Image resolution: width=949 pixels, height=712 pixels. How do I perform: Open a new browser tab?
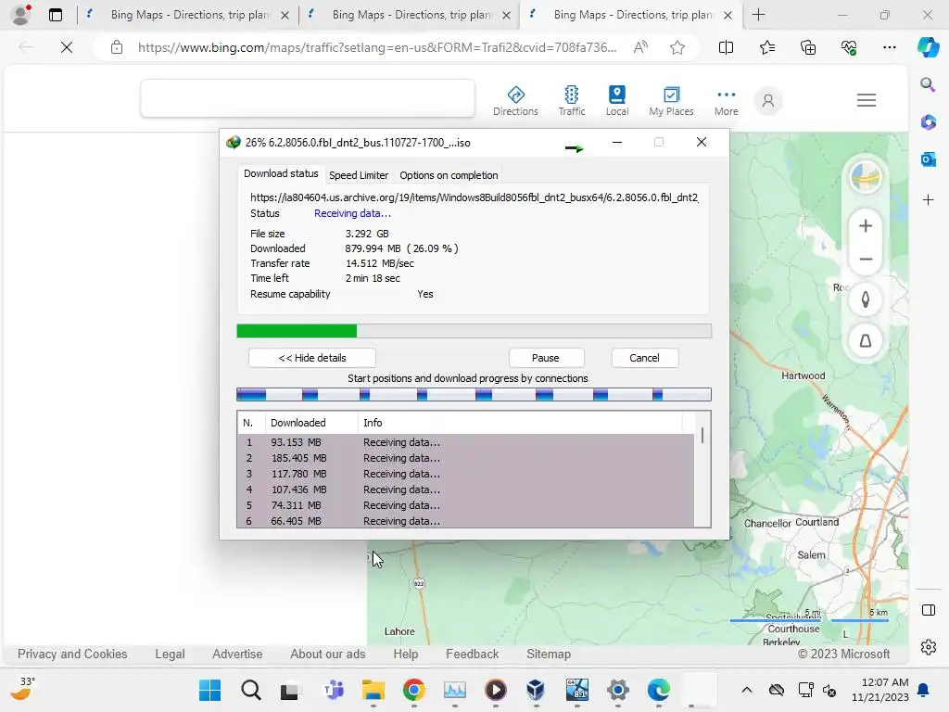(x=758, y=15)
